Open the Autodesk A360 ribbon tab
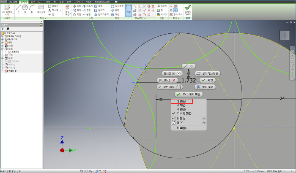This screenshot has height=173, width=296. (x=102, y=2)
